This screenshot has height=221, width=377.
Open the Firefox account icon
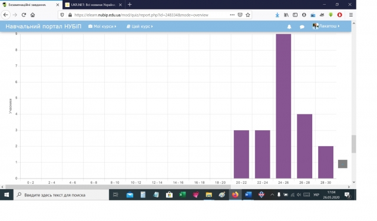click(304, 15)
